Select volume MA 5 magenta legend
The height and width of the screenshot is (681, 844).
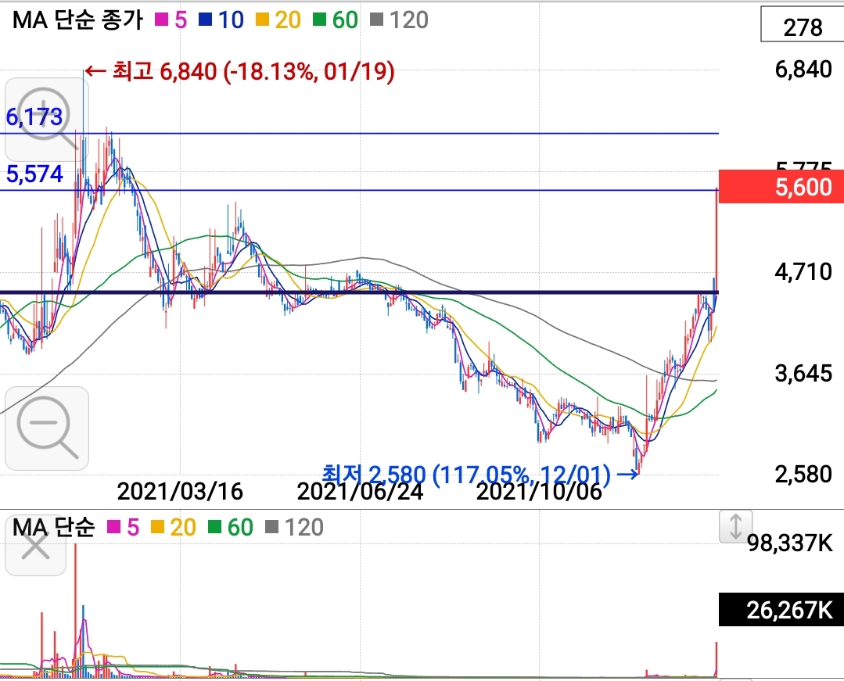click(x=124, y=527)
